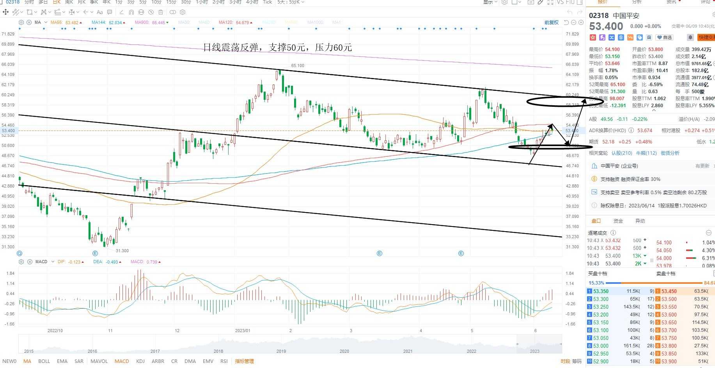The width and height of the screenshot is (715, 368).
Task: Select the crosshair move tool
Action: point(5,12)
